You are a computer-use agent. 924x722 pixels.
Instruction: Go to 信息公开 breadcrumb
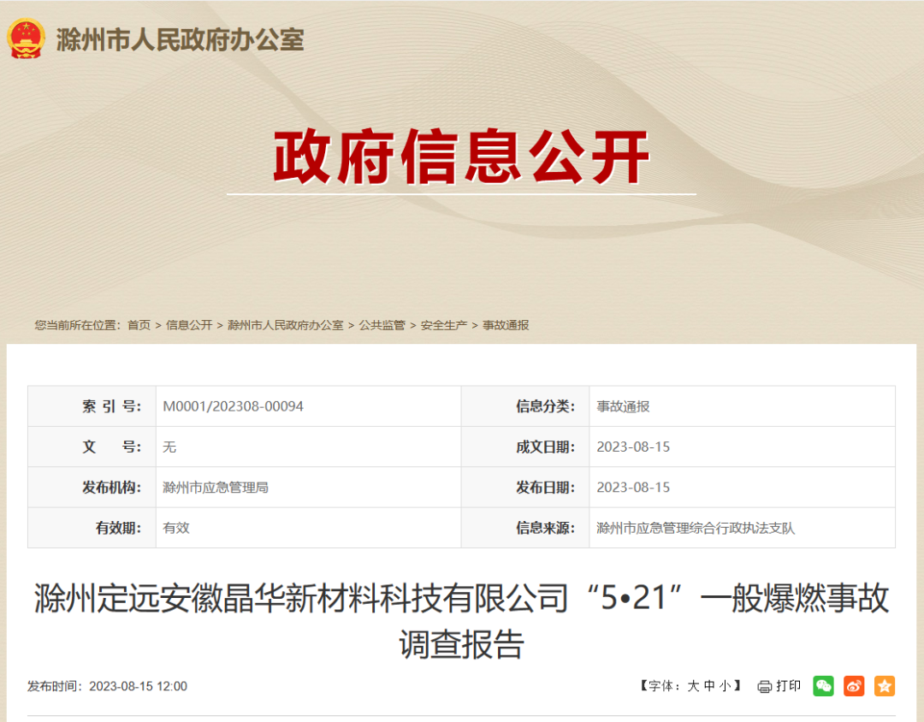189,325
